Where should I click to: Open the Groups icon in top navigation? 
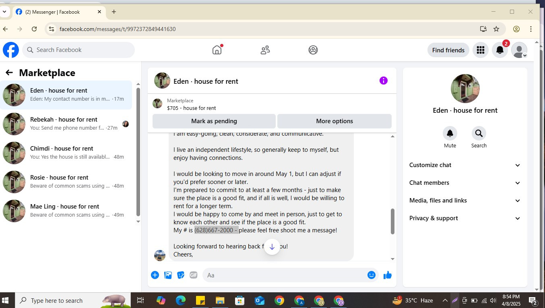click(313, 50)
